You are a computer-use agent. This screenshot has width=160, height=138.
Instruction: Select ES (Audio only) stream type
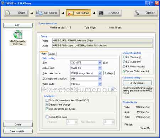point(124,62)
